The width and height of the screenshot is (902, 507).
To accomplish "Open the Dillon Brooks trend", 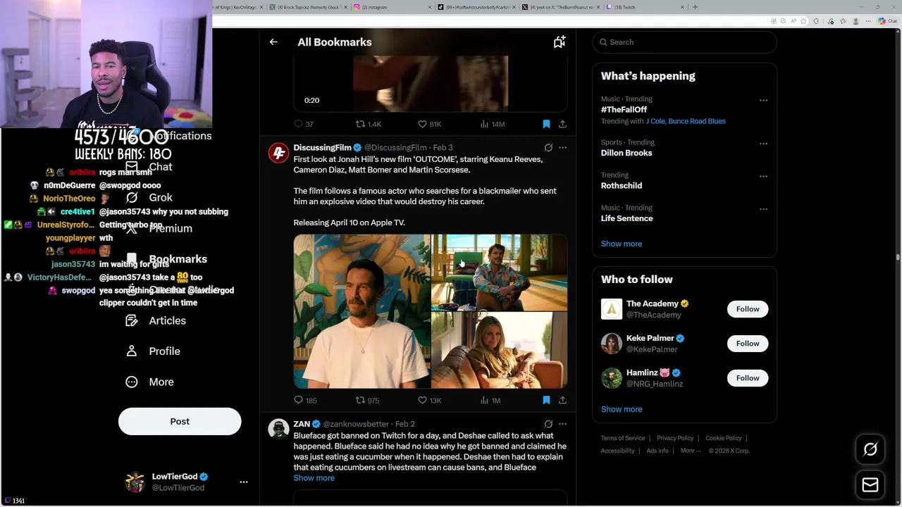I will coord(626,153).
